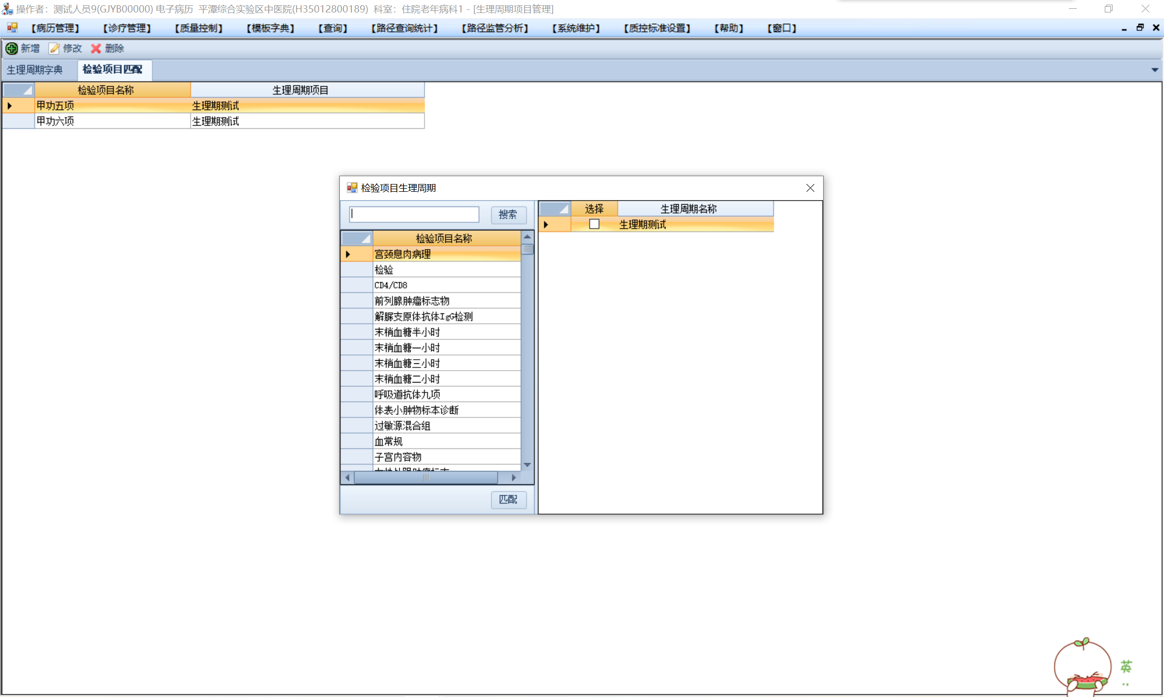
Task: Click the 匹配 match button
Action: tap(508, 499)
